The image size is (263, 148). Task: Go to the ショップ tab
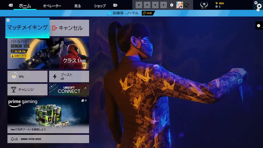click(100, 6)
